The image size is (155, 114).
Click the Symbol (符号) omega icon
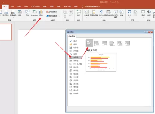(x=135, y=13)
